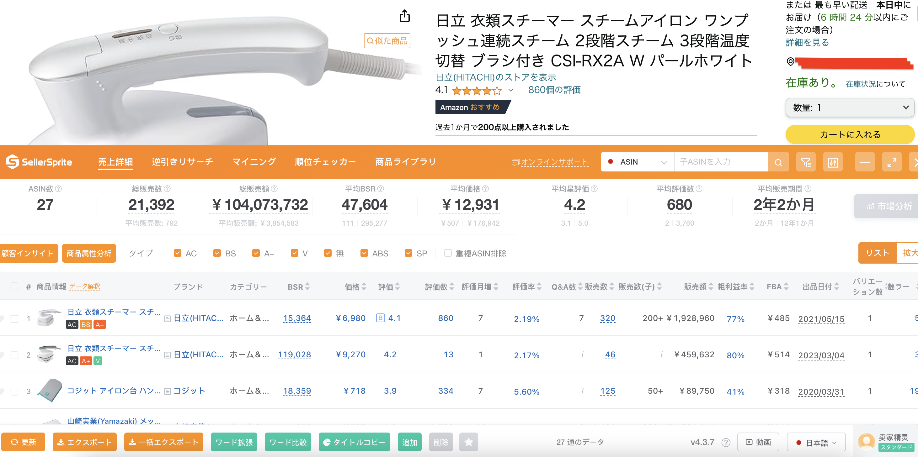The height and width of the screenshot is (457, 918).
Task: Sort by the BSR column header
Action: pos(299,286)
